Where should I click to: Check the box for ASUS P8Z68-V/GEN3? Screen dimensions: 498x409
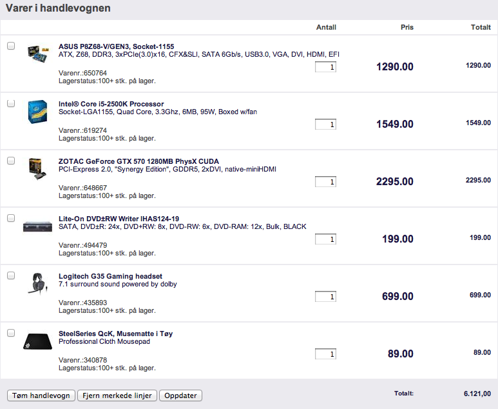coord(11,46)
